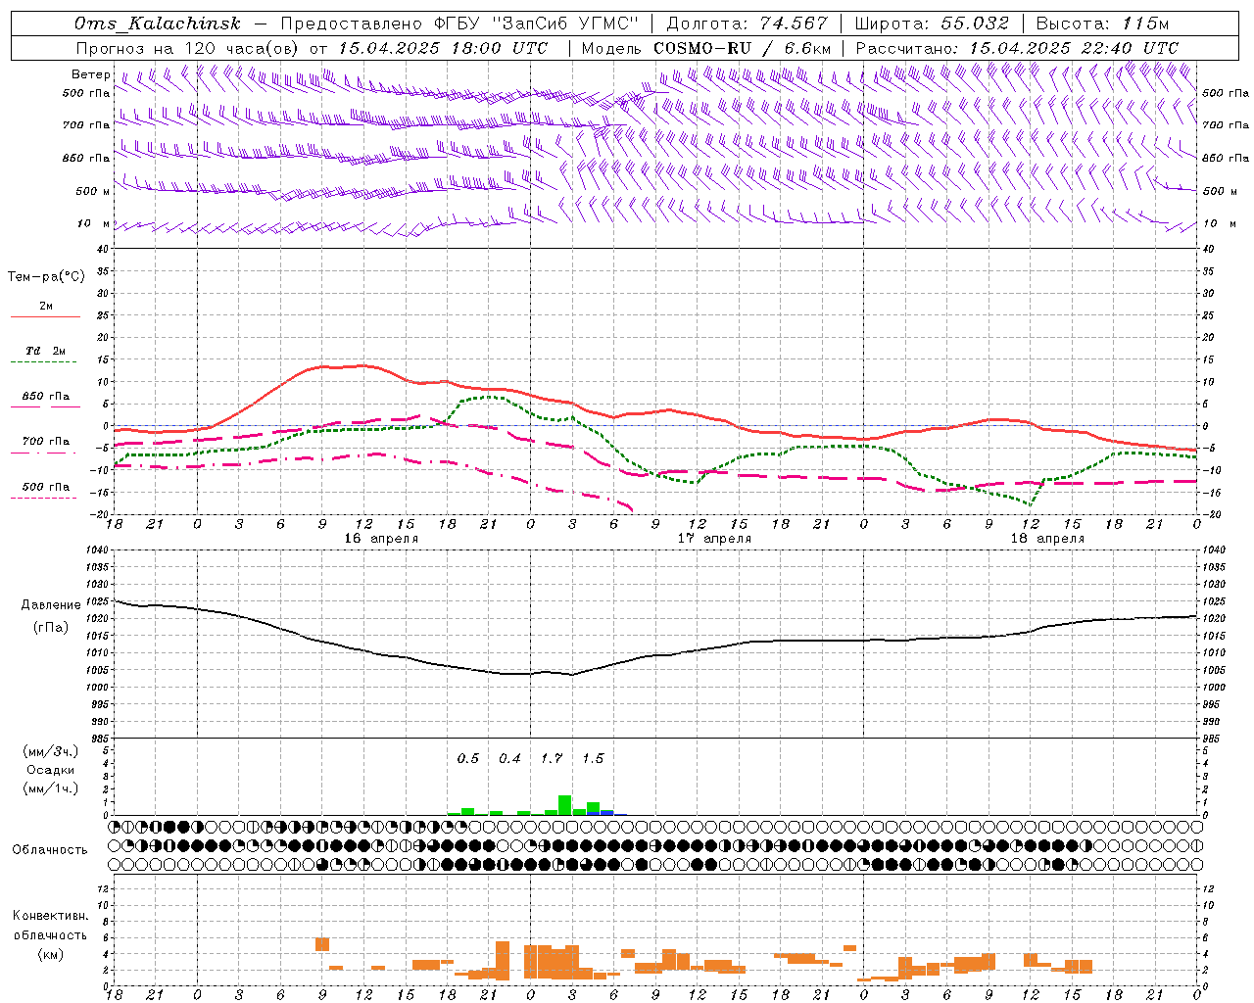Click the 700 гПа temperature legend entry
The image size is (1254, 1003).
46,442
